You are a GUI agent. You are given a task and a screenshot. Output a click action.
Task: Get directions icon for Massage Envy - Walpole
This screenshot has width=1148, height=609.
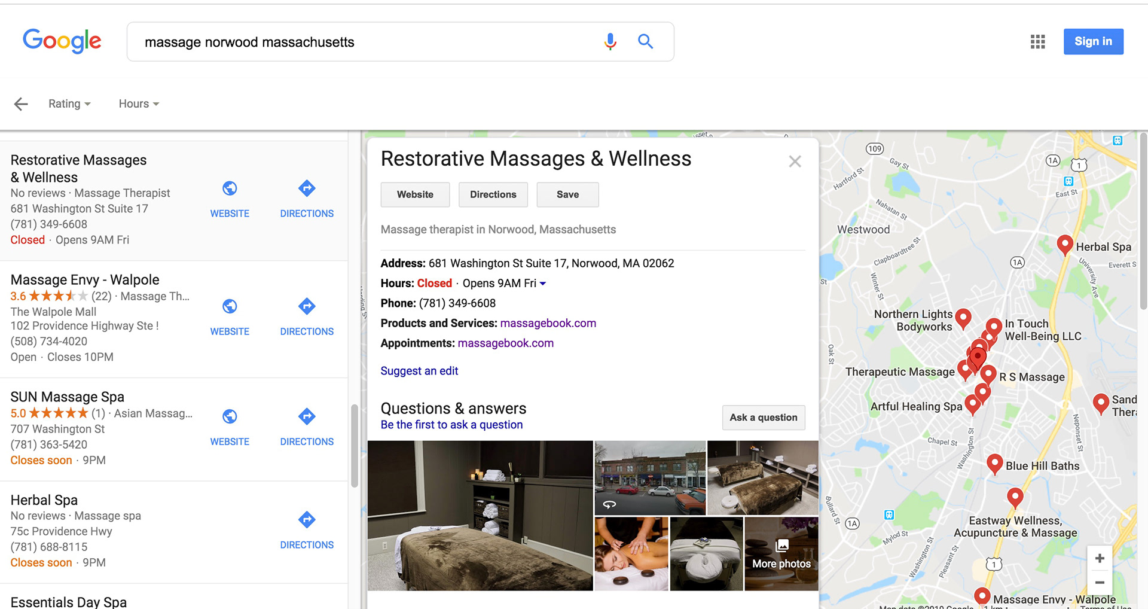[307, 306]
